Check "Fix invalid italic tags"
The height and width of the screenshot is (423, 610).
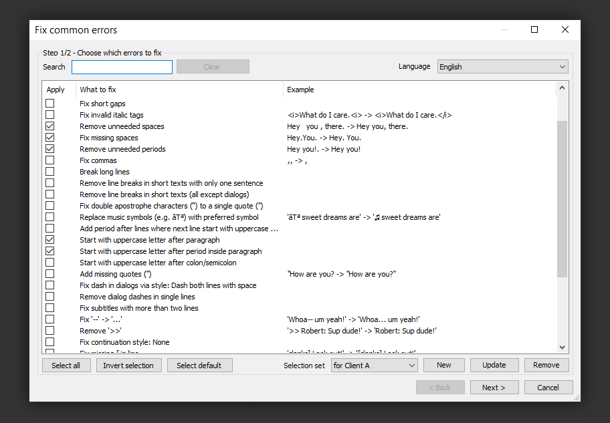(49, 114)
